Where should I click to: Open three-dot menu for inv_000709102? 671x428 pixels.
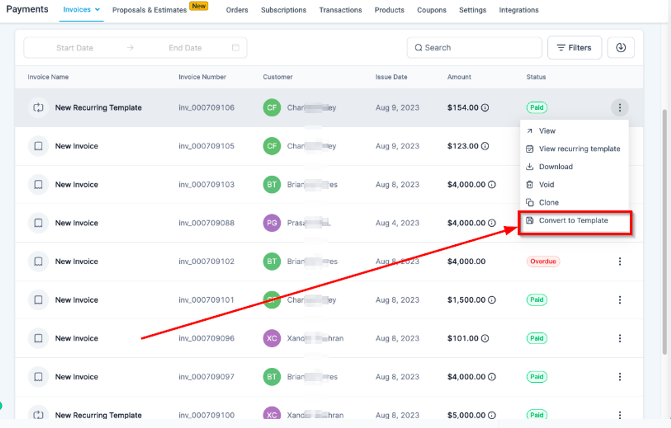pos(620,261)
